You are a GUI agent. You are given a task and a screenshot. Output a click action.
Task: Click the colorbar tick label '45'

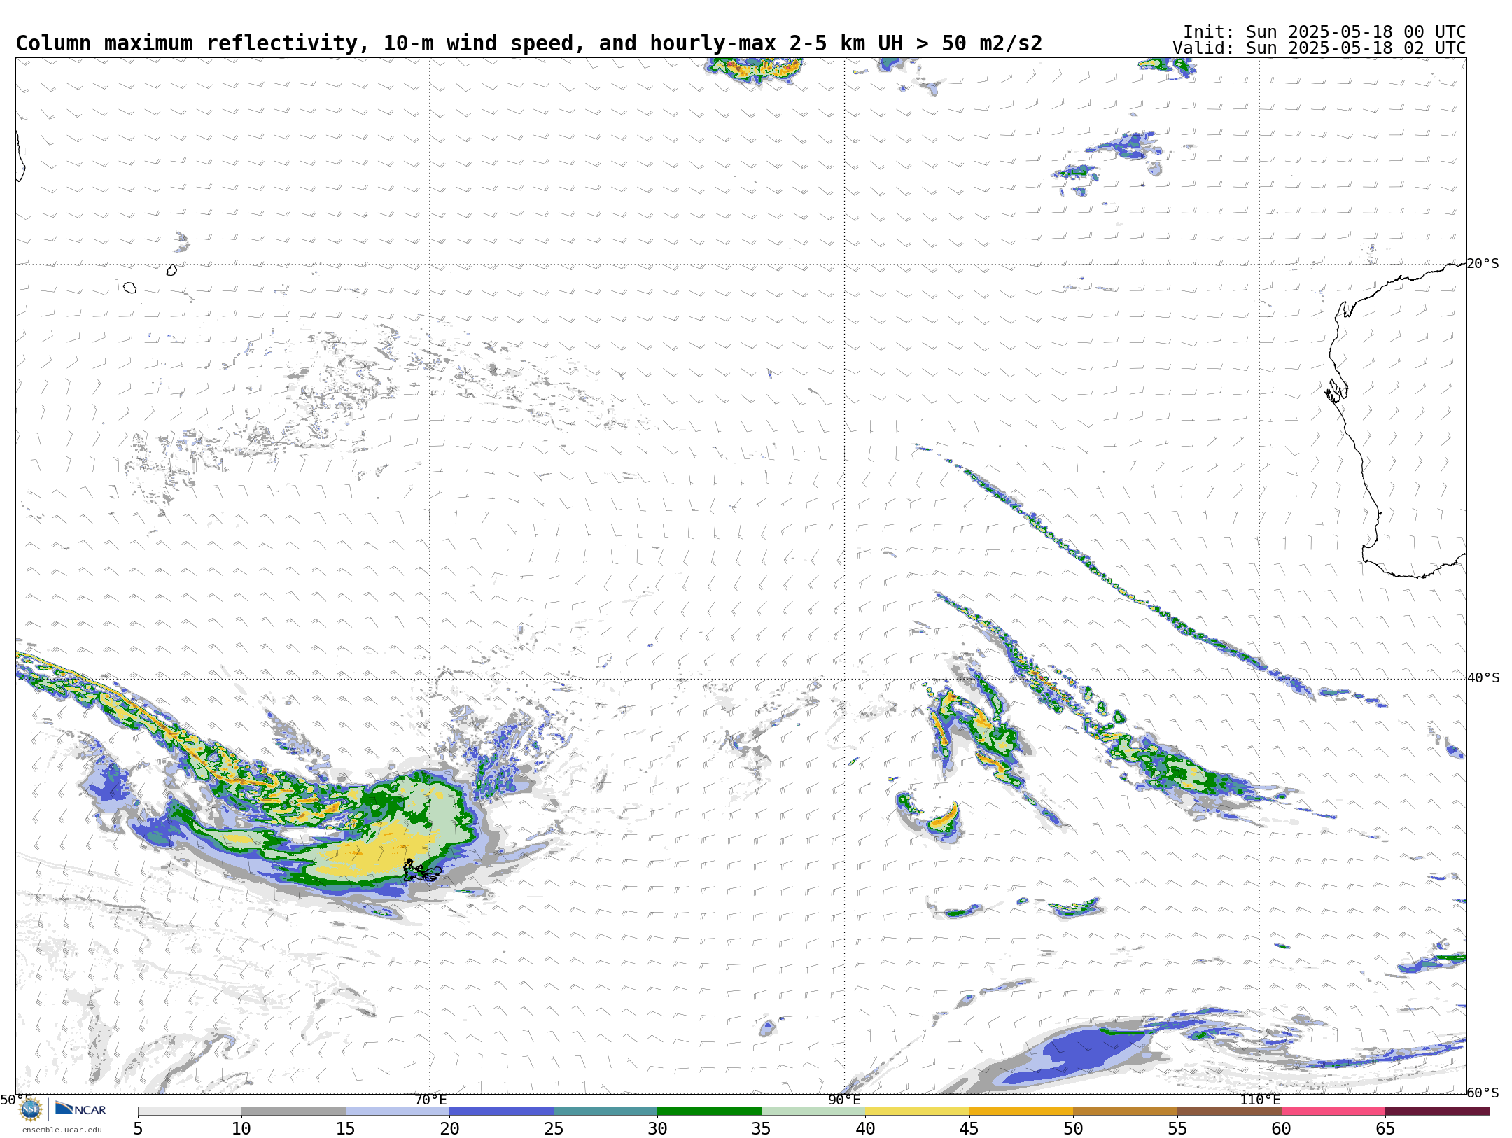pos(969,1128)
